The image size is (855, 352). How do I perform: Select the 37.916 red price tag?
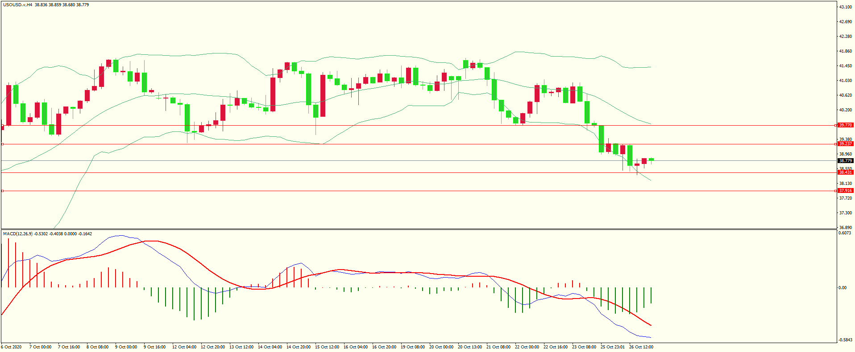tap(846, 191)
